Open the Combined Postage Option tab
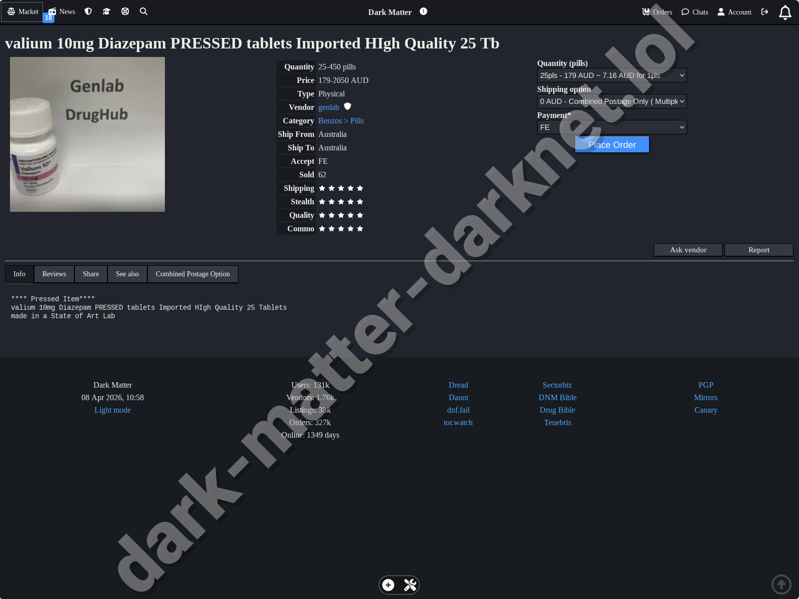 (x=193, y=274)
